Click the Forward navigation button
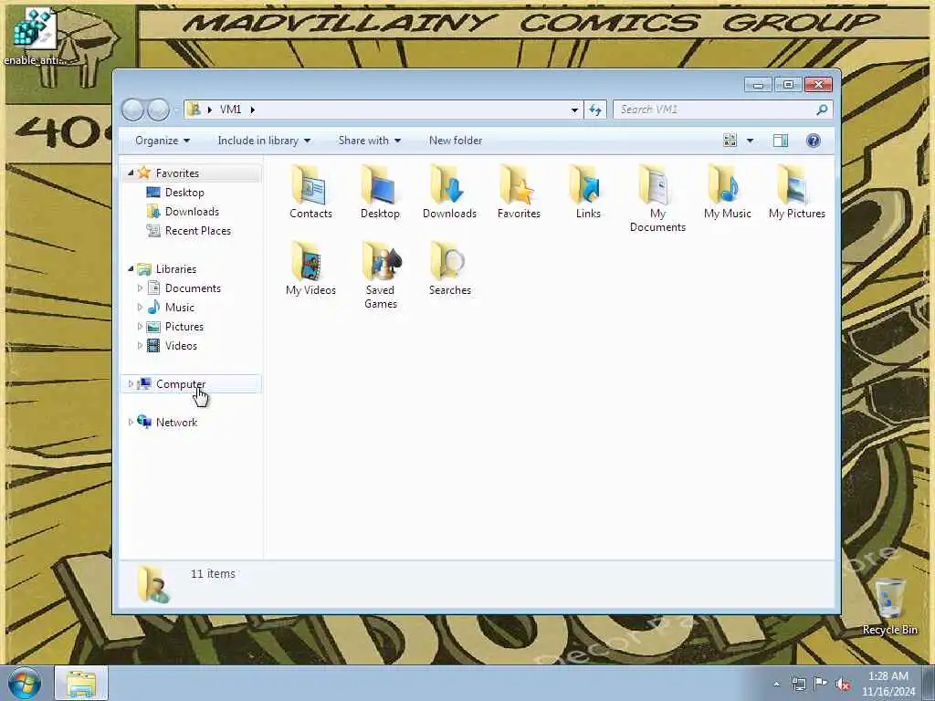 pyautogui.click(x=158, y=110)
